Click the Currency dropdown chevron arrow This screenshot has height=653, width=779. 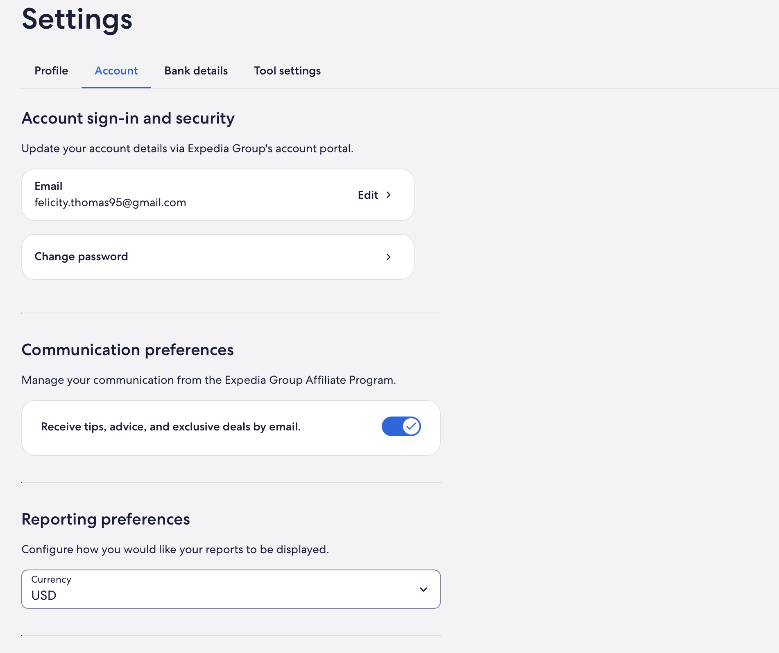click(423, 590)
